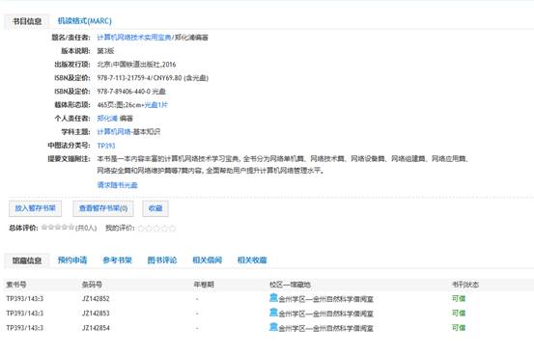This screenshot has height=355, width=534.
Task: Open title link 计算机网络技术实用宝典
Action: (x=134, y=38)
